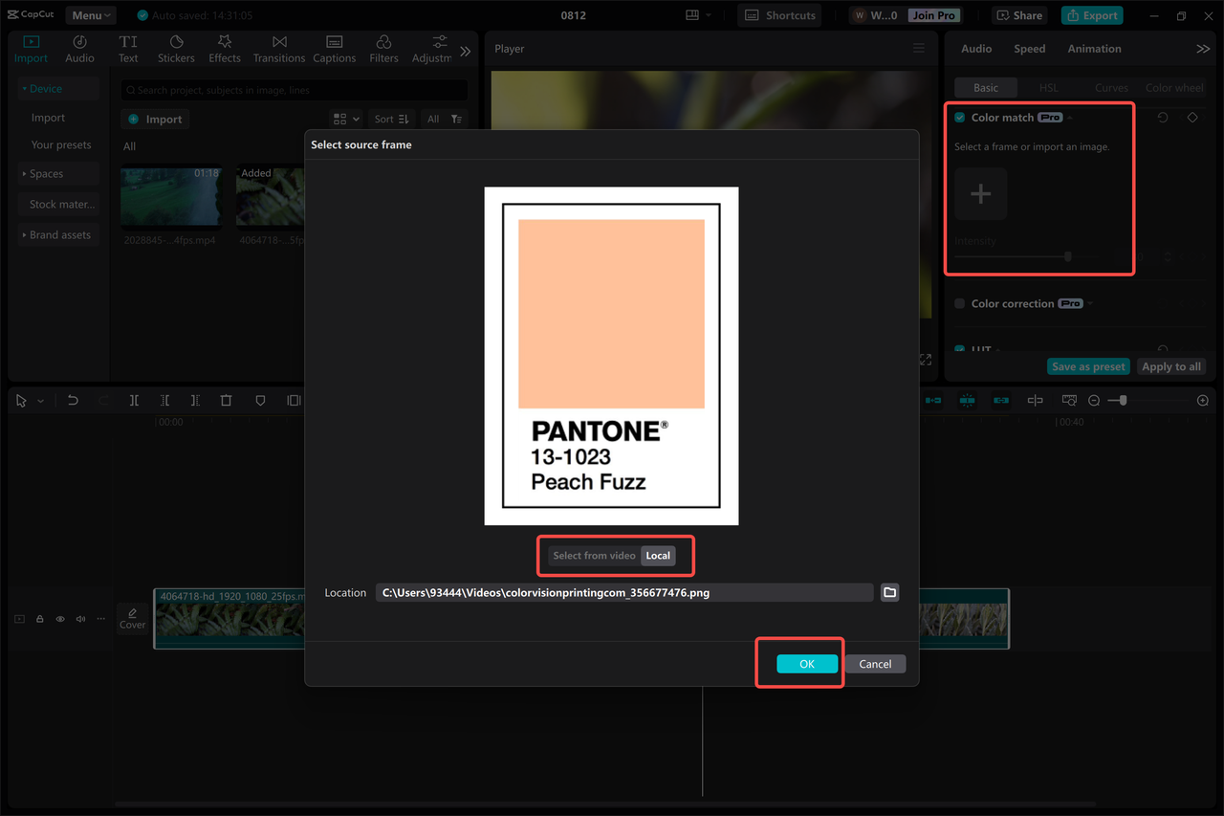1224x816 pixels.
Task: Switch to the Animation tab
Action: coord(1093,48)
